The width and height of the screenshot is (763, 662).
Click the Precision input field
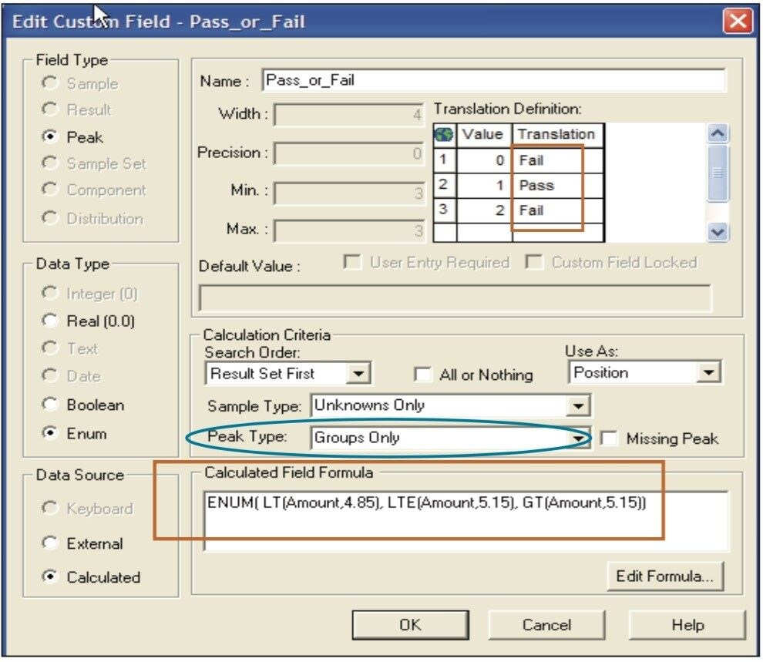coord(349,153)
